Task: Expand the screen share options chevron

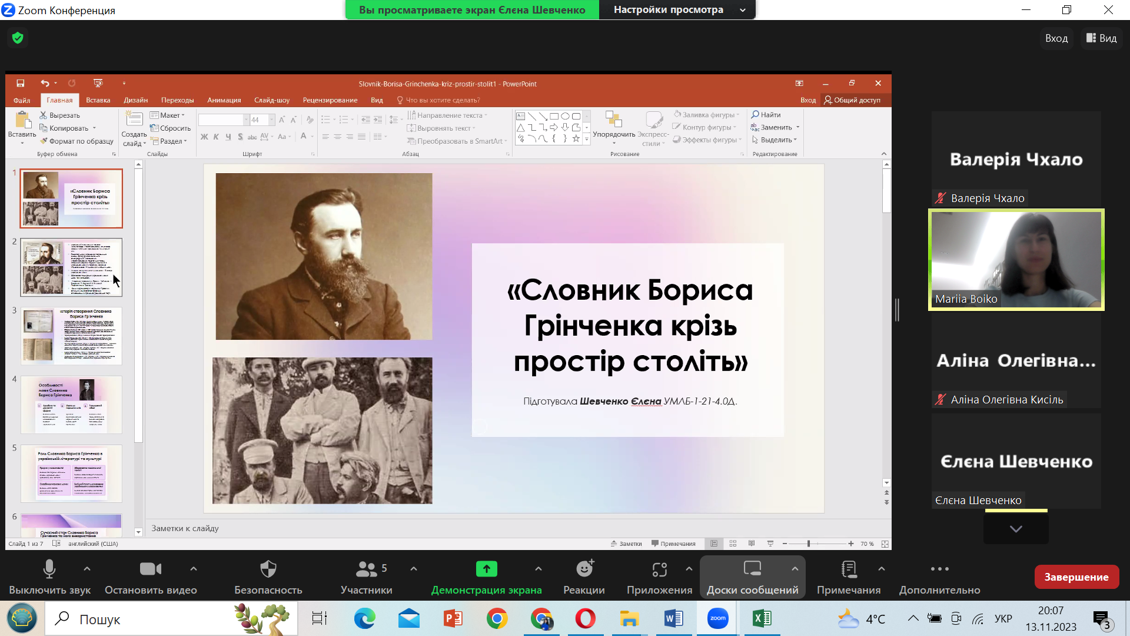Action: [x=537, y=569]
